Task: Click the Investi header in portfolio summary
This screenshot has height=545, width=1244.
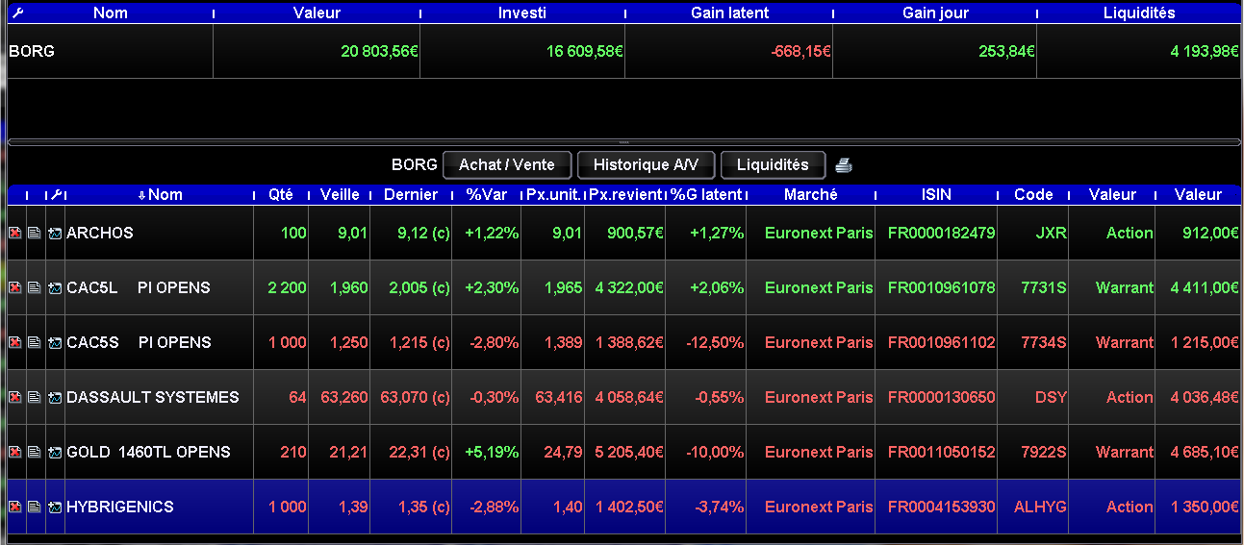Action: [522, 13]
